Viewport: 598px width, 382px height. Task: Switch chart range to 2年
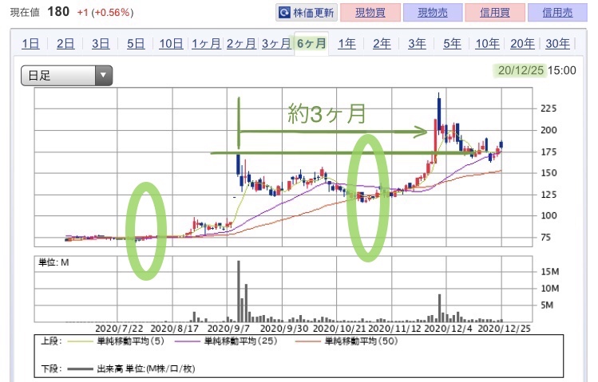coord(382,44)
